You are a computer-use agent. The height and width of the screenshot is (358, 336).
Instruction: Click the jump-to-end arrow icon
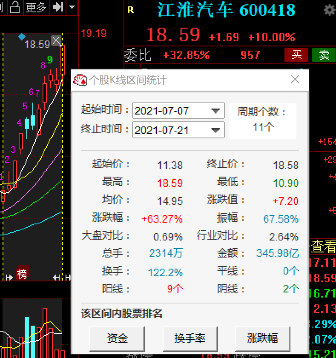57,7
